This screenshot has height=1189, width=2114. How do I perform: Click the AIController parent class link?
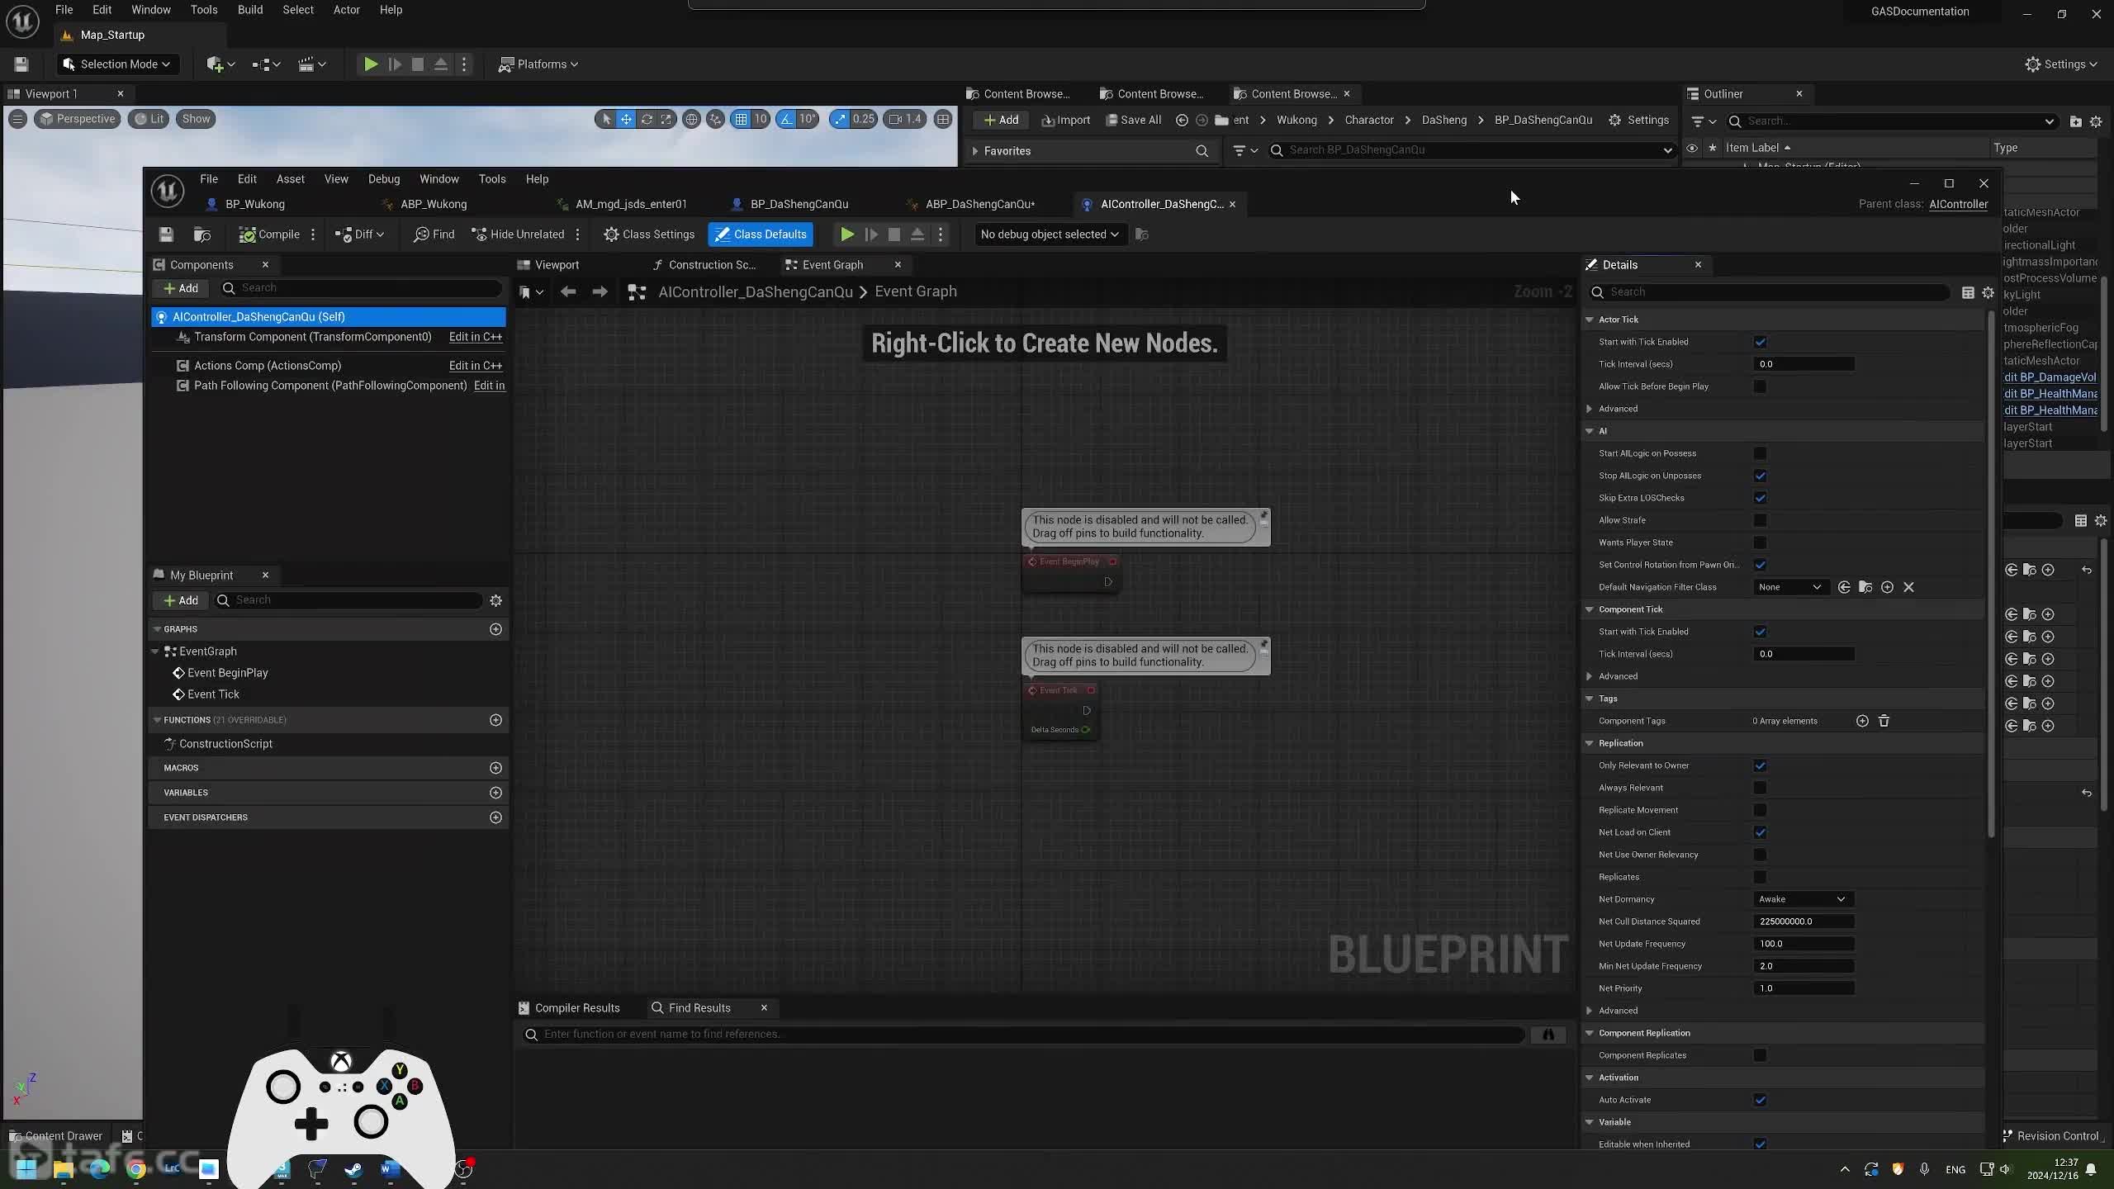coord(1958,204)
